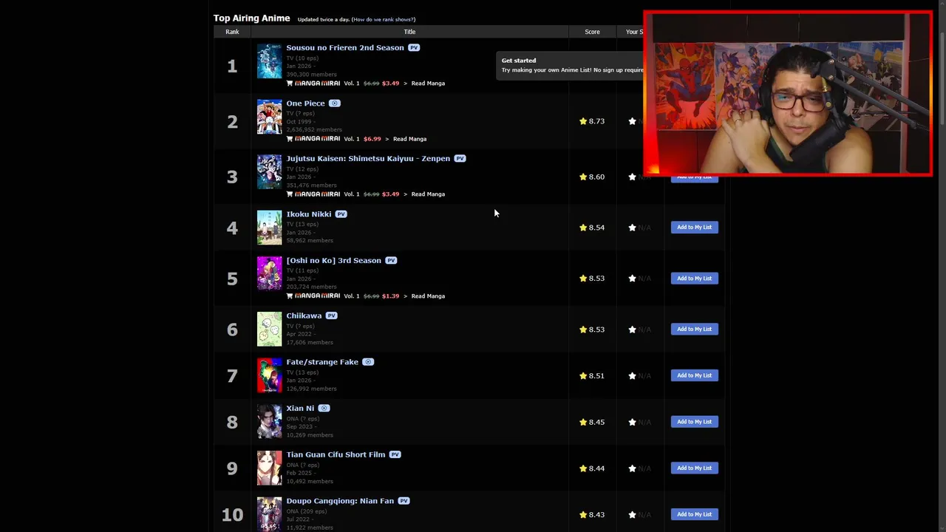
Task: Click the white your-score star in the Tian Guan Cifu row
Action: pyautogui.click(x=632, y=468)
